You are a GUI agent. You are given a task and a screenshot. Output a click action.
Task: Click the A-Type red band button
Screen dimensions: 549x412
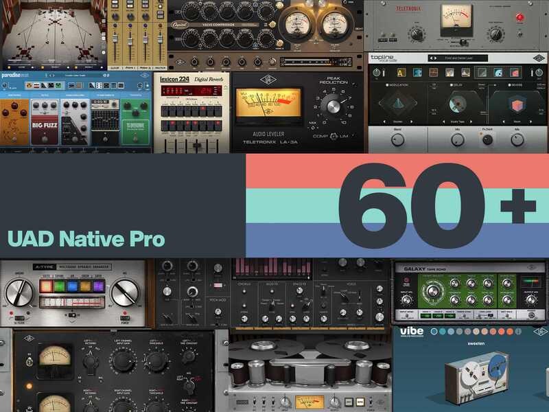point(46,286)
